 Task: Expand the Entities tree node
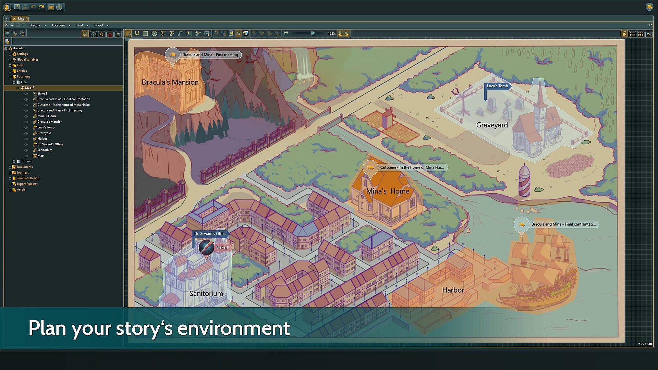10,71
